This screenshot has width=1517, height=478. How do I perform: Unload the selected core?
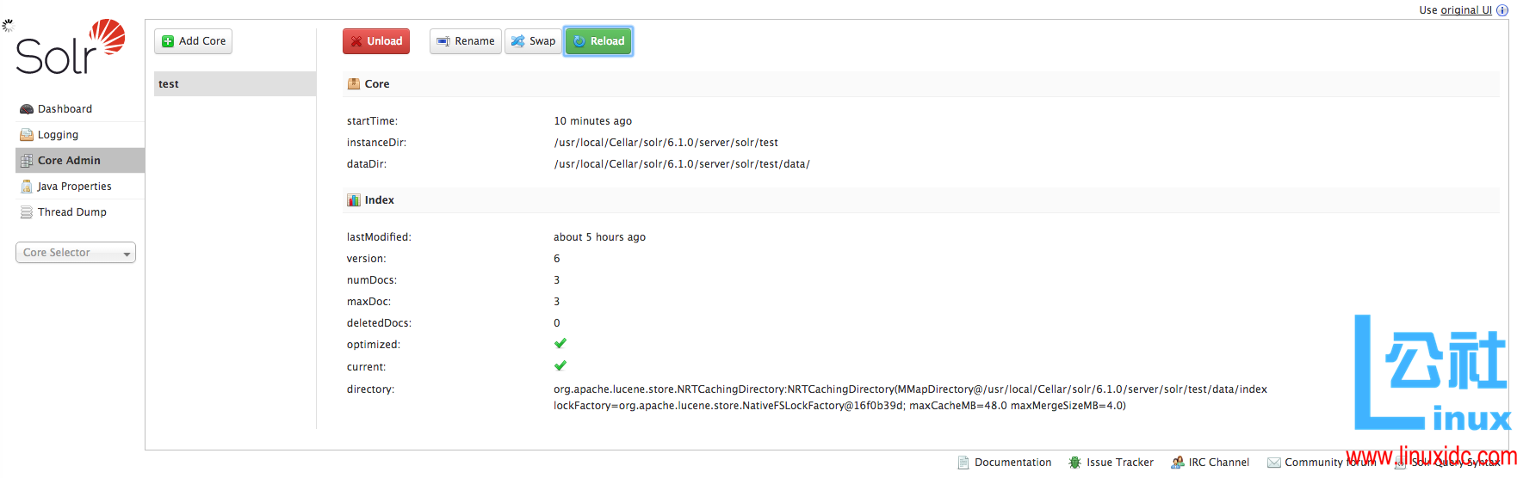376,41
